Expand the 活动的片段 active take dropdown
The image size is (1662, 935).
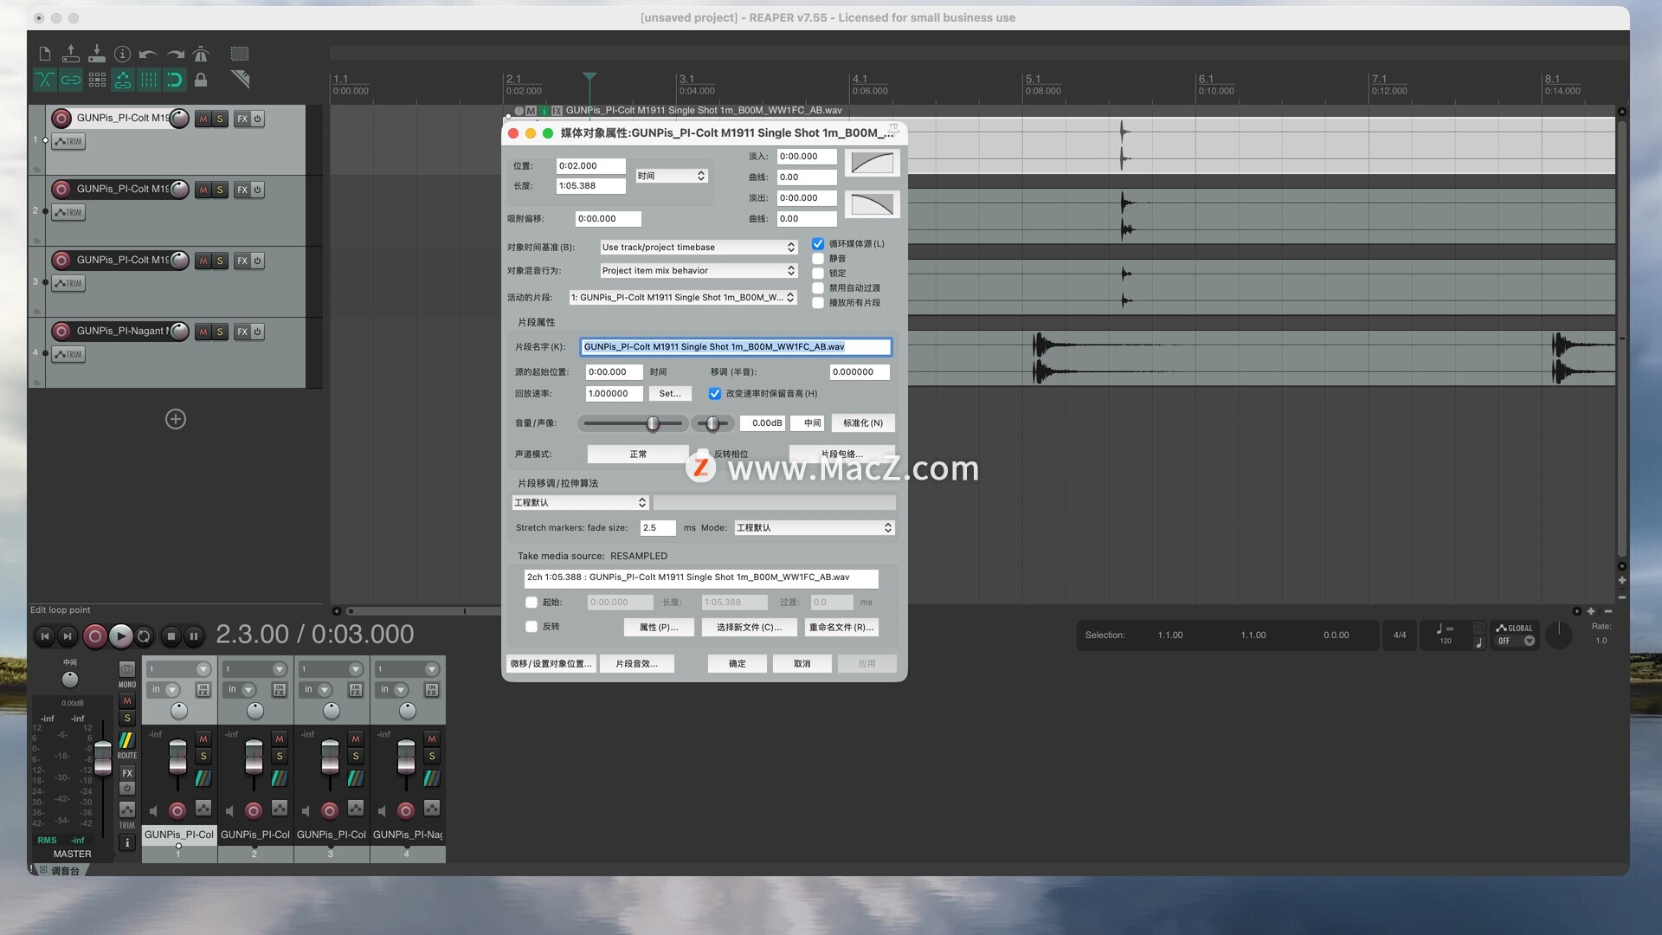pyautogui.click(x=682, y=298)
